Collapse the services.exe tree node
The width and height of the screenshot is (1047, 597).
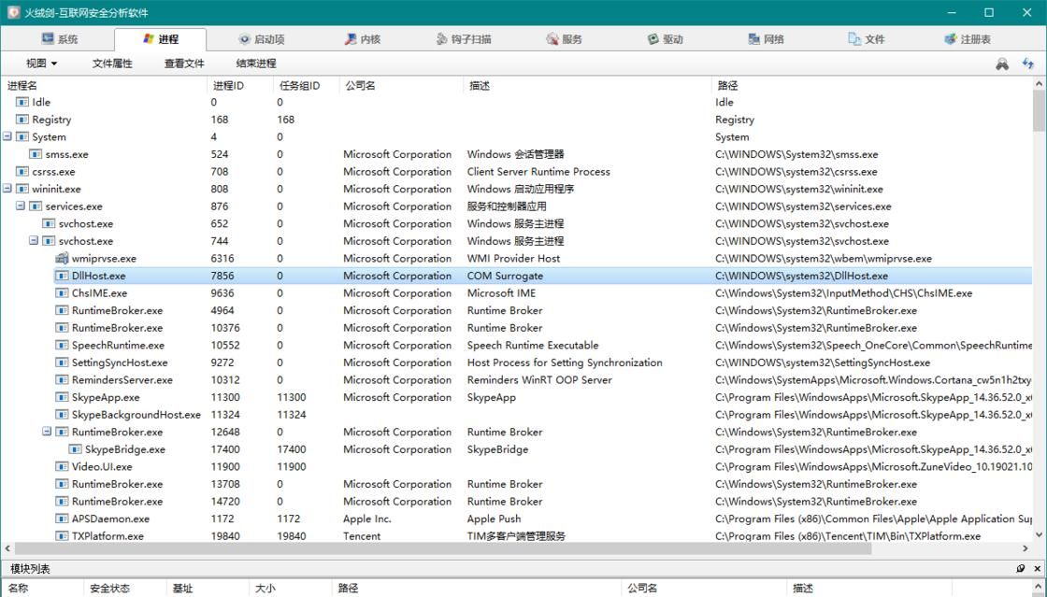pos(21,206)
